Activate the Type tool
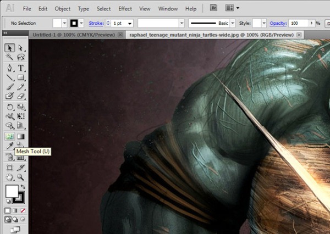Viewport: 330px width, 234px height. pos(21,68)
